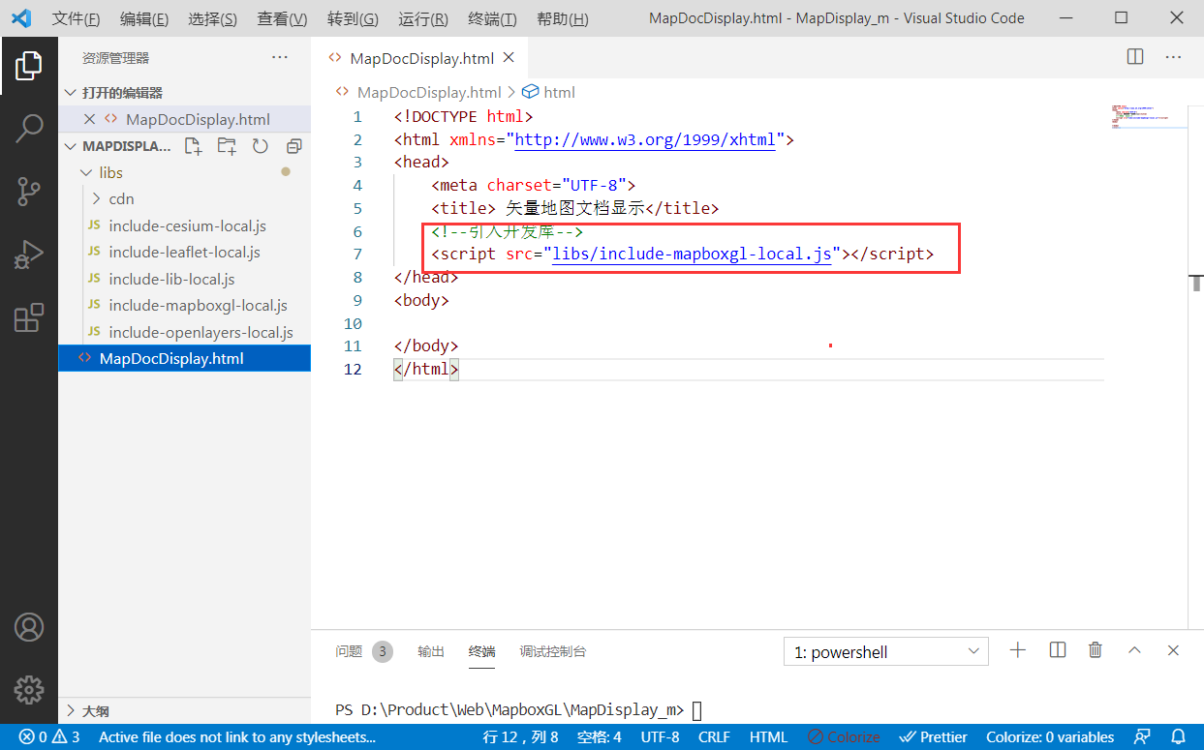Collapse all folders in explorer
This screenshot has width=1204, height=750.
293,146
